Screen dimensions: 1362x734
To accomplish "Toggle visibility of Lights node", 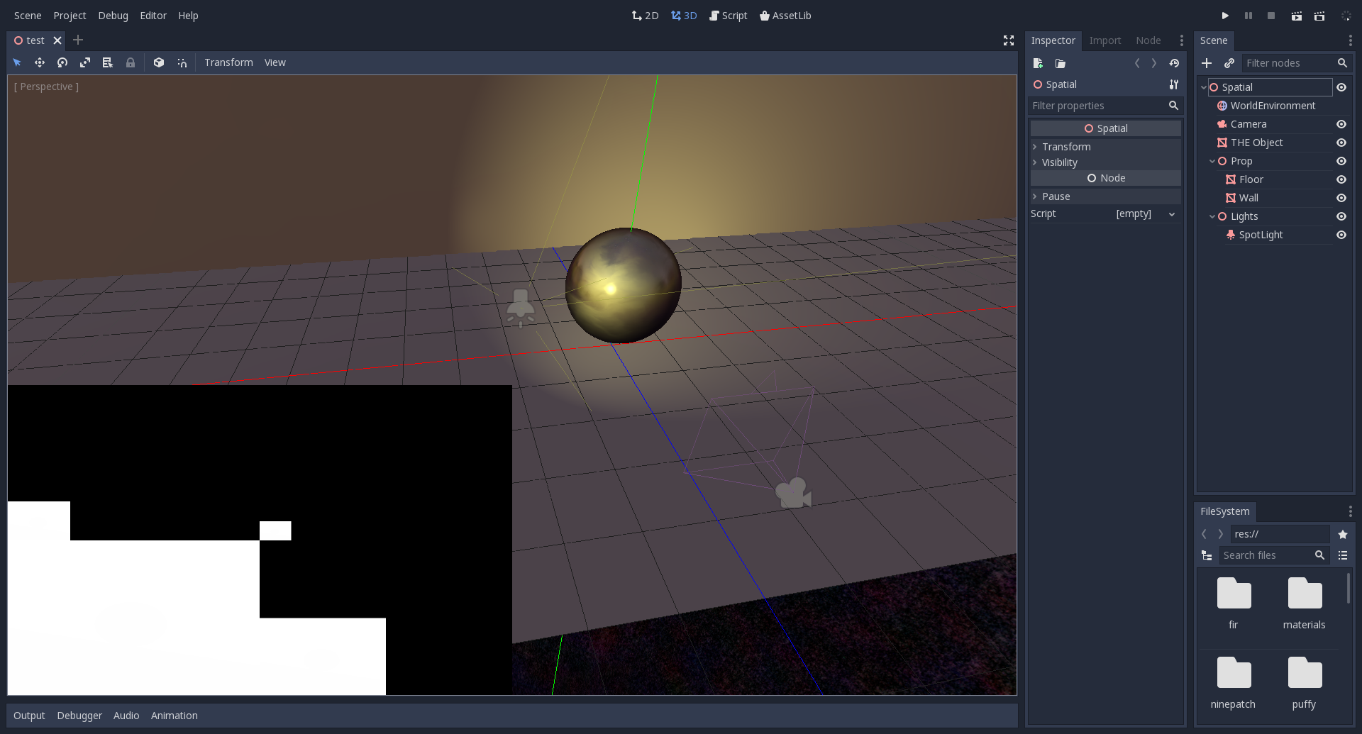I will tap(1341, 216).
